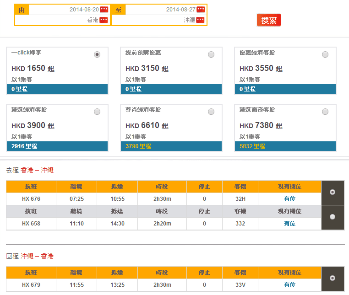Choose the 提前預購優惠 fare radio button
Viewport: 349px width, 295px height.
[211, 54]
